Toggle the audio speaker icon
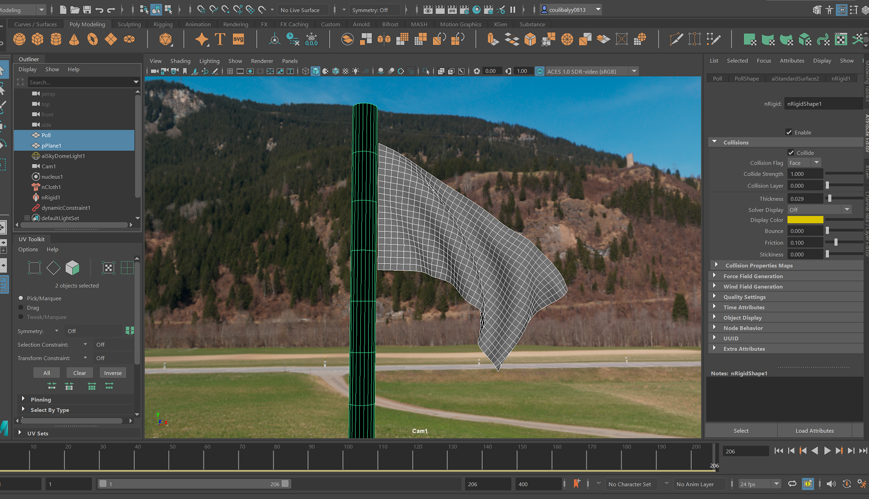 tap(831, 484)
